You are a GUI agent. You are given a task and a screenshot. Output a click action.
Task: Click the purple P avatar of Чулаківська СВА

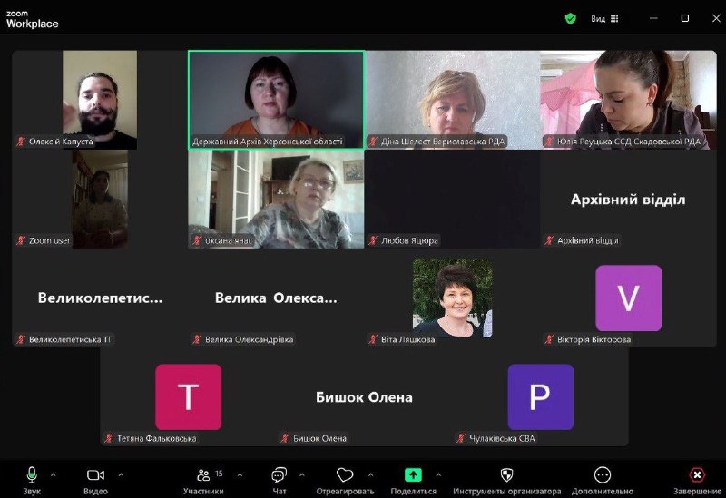pos(540,397)
